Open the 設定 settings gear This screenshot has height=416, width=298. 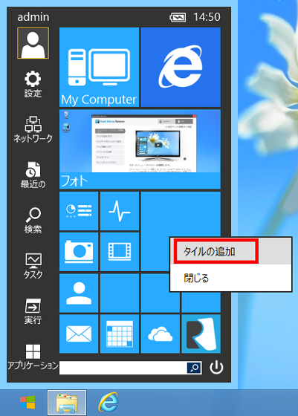click(33, 84)
